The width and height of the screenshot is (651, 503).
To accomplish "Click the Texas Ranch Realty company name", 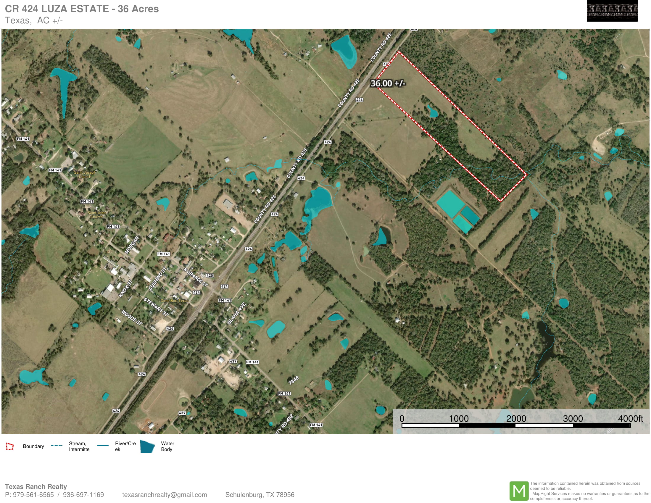I will click(36, 487).
